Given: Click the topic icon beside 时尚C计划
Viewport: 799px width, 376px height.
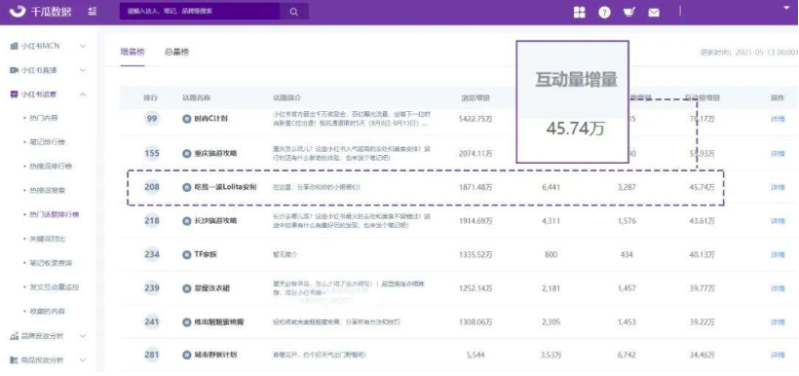Looking at the screenshot, I should (x=187, y=119).
